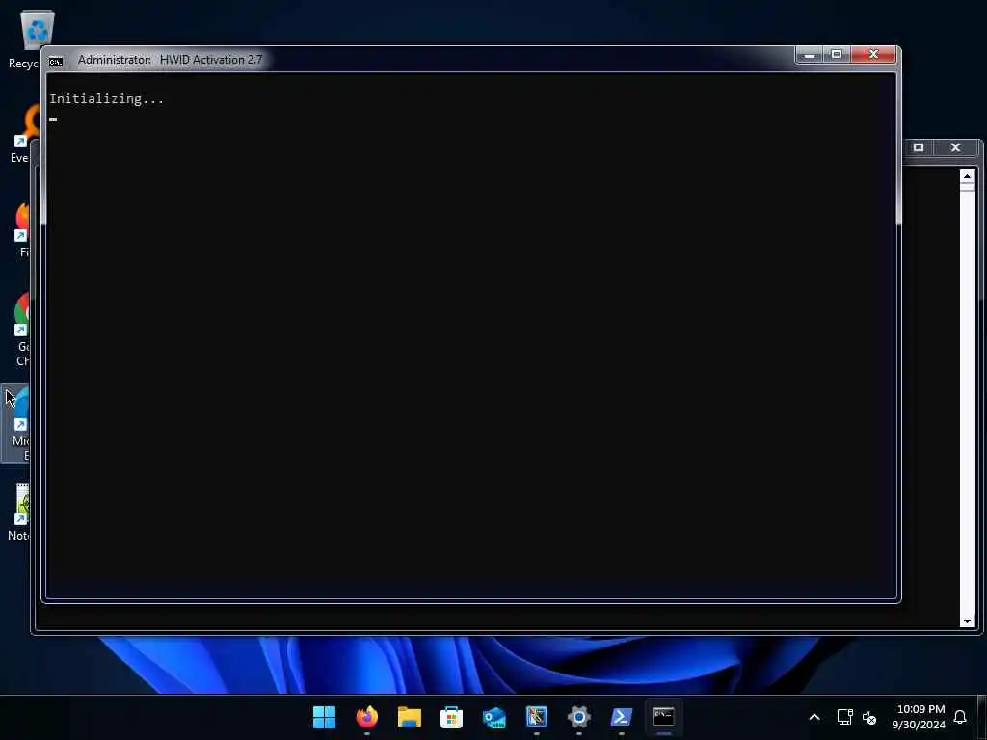Image resolution: width=987 pixels, height=740 pixels.
Task: Open the clock showing 10:09 PM
Action: click(919, 717)
